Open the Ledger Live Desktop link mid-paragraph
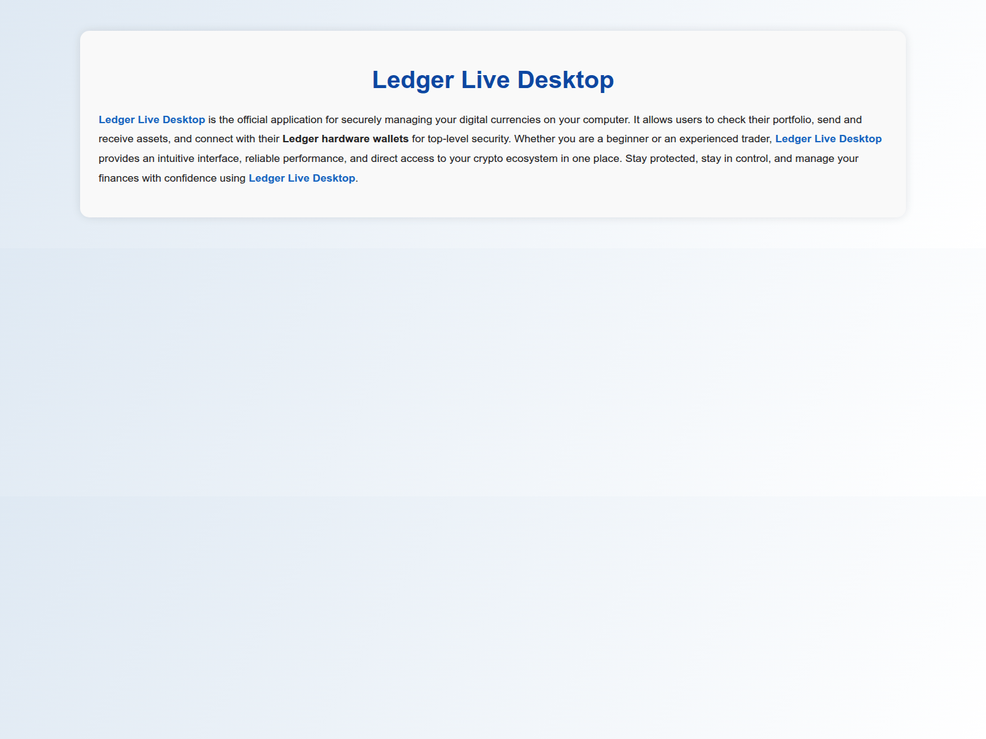The height and width of the screenshot is (739, 986). (828, 139)
